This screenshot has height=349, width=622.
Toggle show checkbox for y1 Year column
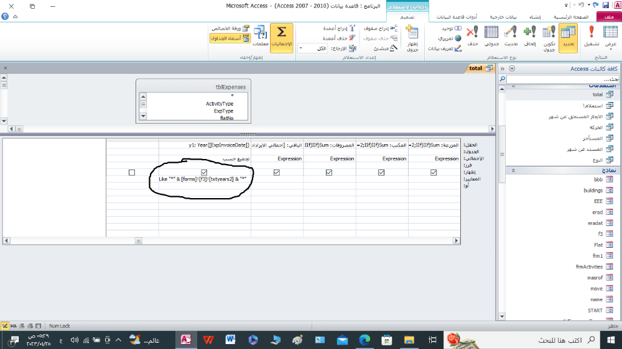coord(204,172)
